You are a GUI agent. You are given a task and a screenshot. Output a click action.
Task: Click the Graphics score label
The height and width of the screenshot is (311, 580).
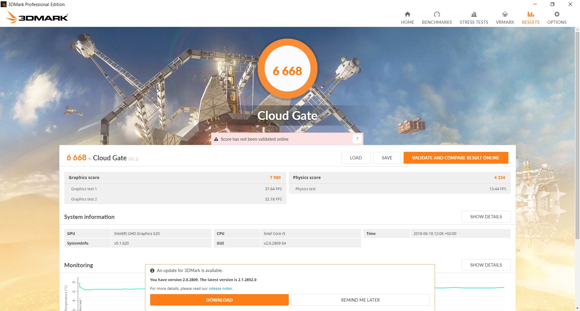tap(84, 178)
